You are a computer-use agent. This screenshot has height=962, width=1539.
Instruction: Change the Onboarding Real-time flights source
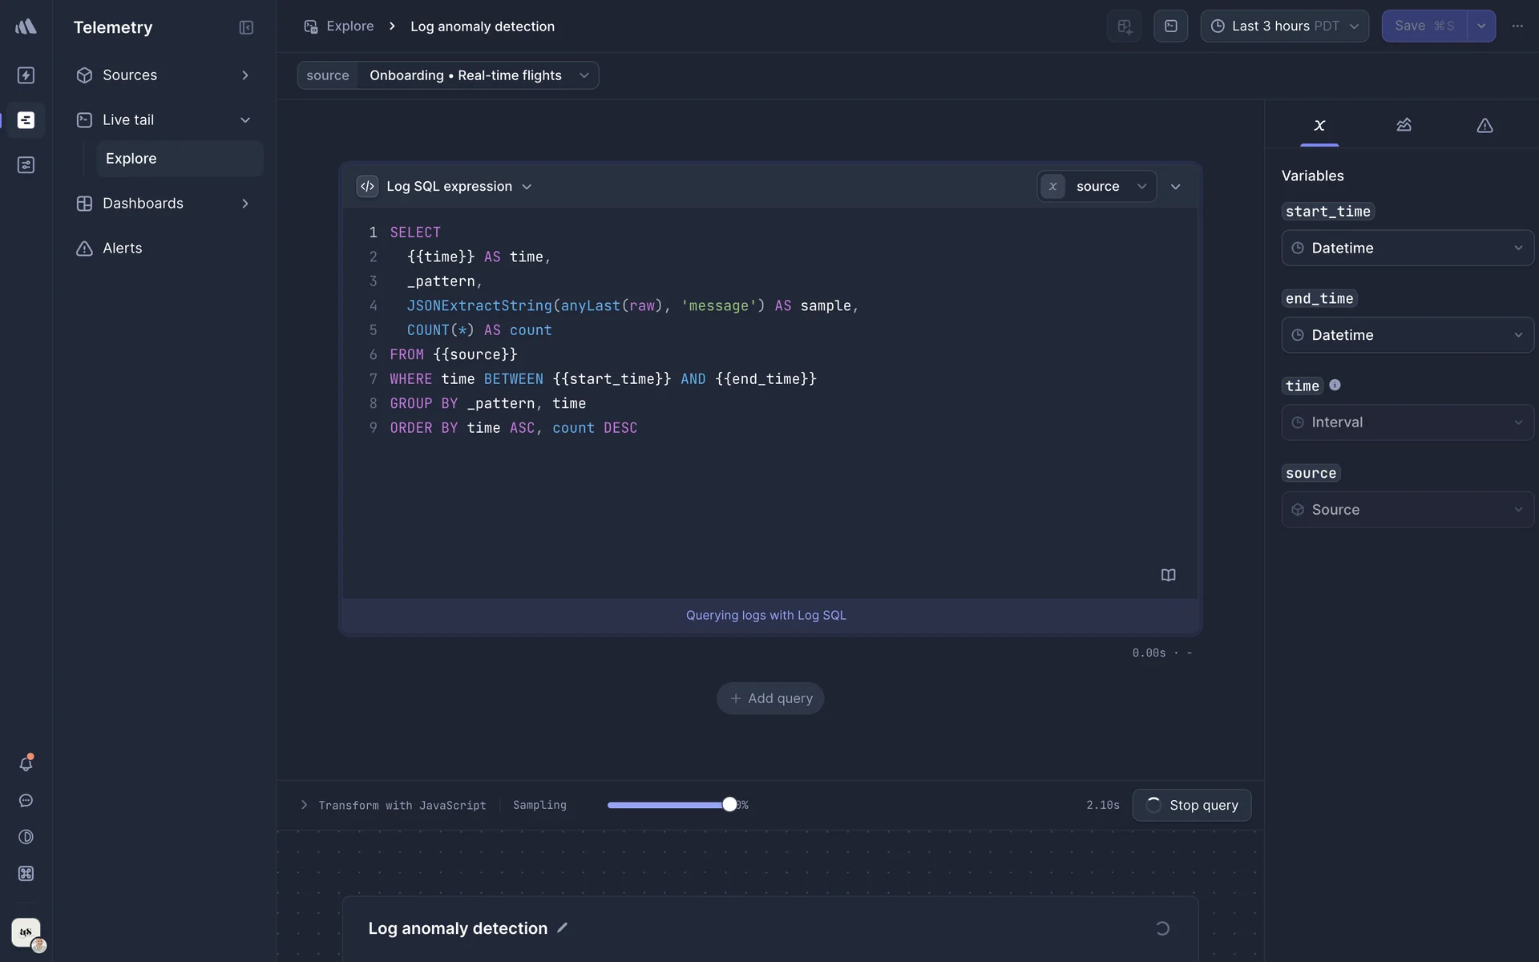point(479,75)
